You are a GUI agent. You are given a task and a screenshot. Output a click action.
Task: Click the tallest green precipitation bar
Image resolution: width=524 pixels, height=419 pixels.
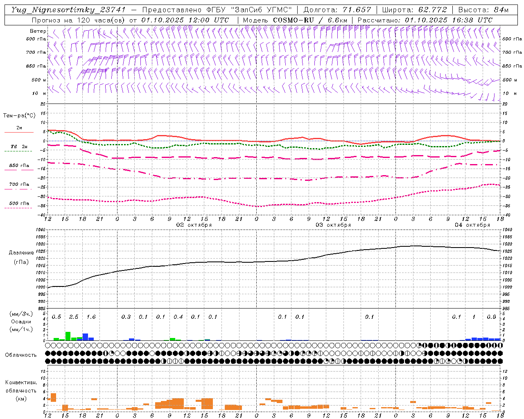coord(68,336)
